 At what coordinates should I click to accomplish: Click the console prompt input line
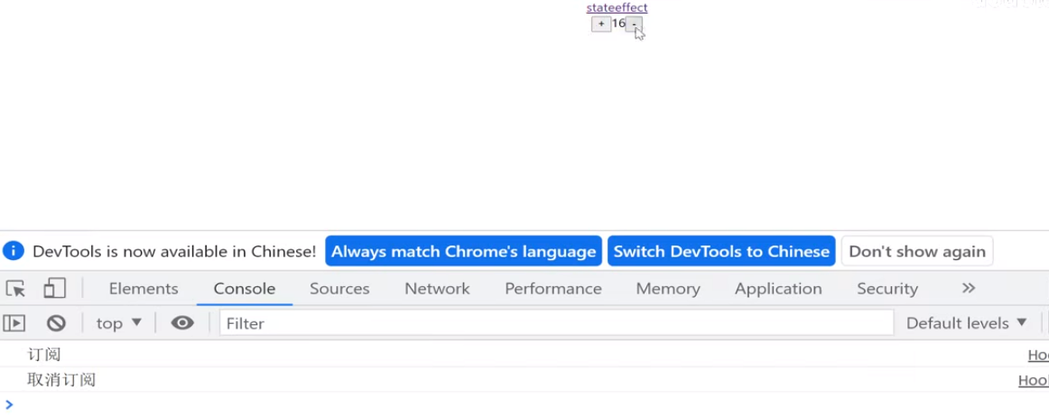(524, 404)
